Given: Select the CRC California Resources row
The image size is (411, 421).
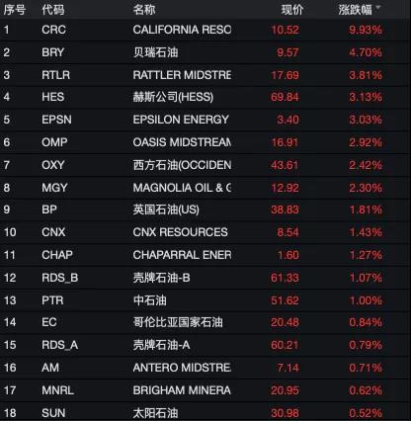Looking at the screenshot, I should (205, 30).
